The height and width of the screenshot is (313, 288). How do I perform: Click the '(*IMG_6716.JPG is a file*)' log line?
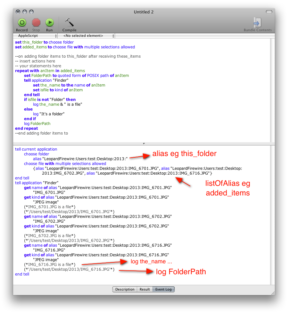click(50, 265)
